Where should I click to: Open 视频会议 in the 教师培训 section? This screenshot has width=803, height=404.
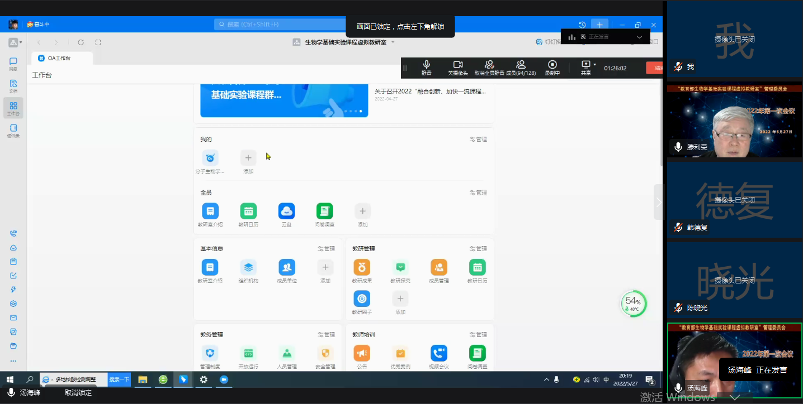point(439,353)
